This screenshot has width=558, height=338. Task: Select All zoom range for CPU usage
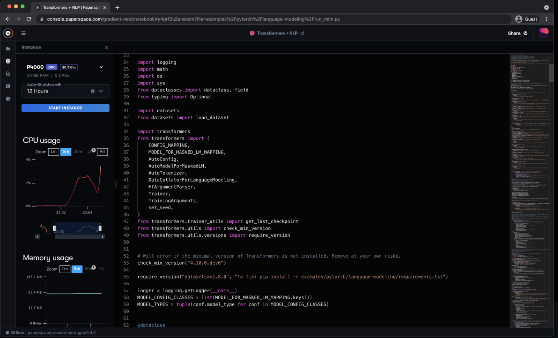pyautogui.click(x=102, y=152)
